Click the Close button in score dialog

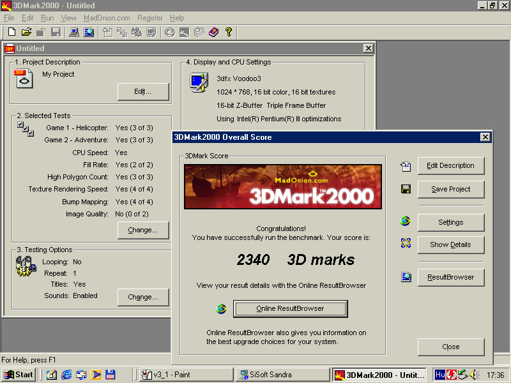451,347
